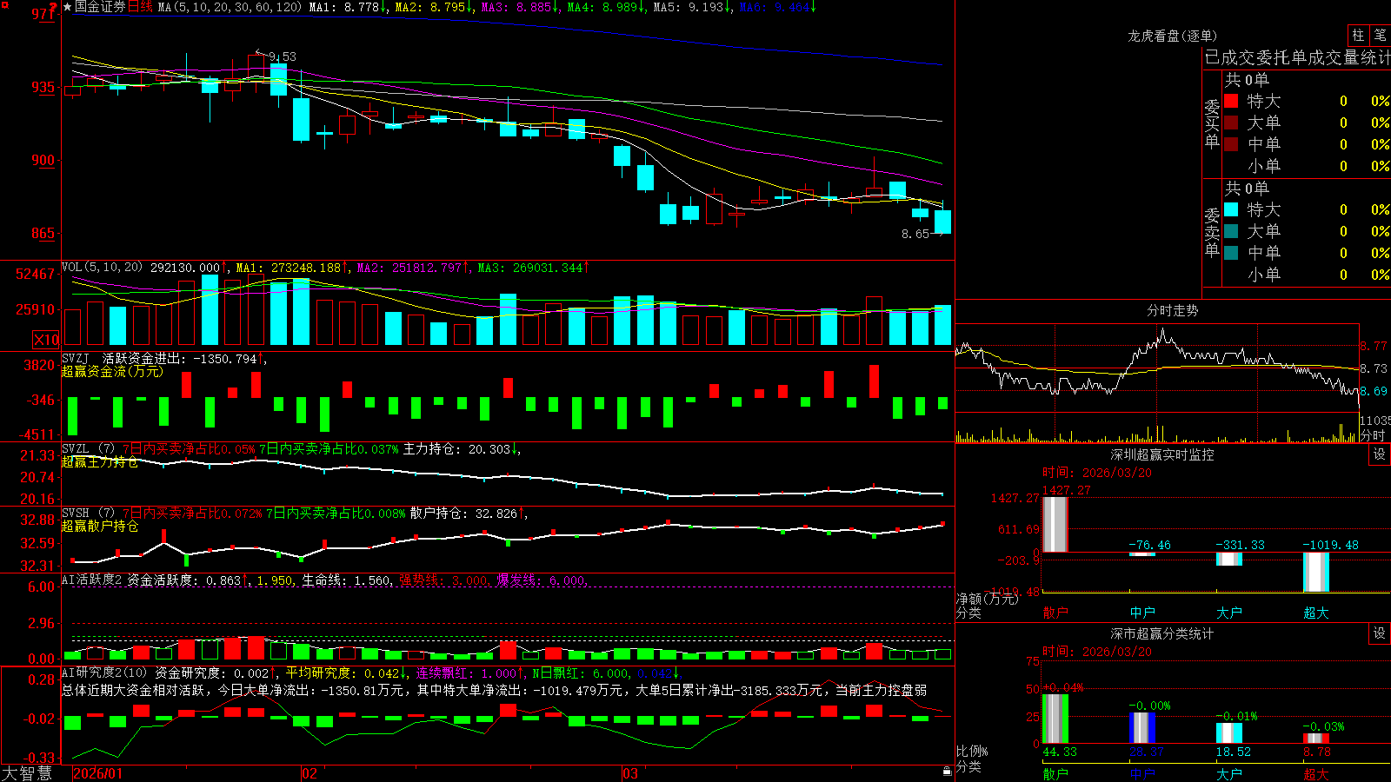Screen dimensions: 1391x782
Task: Click the 8.65 low price annotation
Action: [x=915, y=234]
